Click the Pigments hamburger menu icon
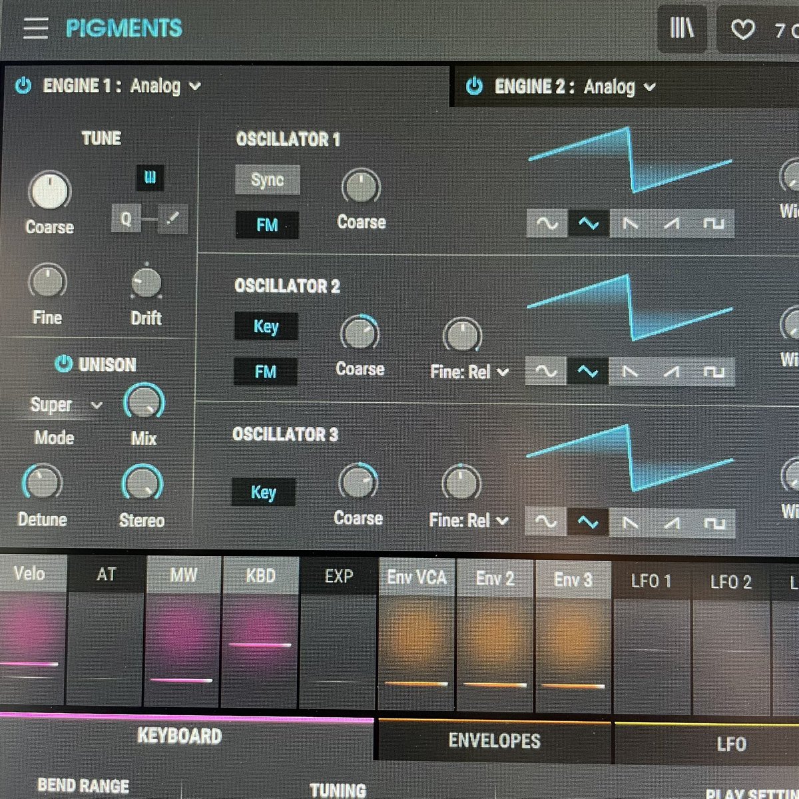The width and height of the screenshot is (799, 799). point(35,29)
